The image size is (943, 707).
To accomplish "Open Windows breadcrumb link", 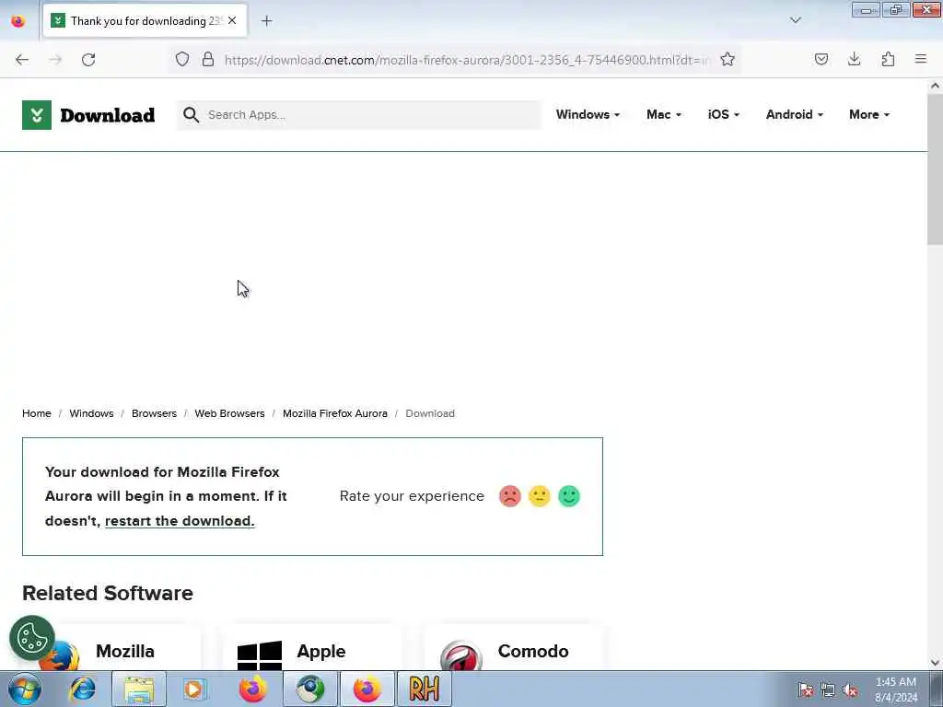I will 91,413.
